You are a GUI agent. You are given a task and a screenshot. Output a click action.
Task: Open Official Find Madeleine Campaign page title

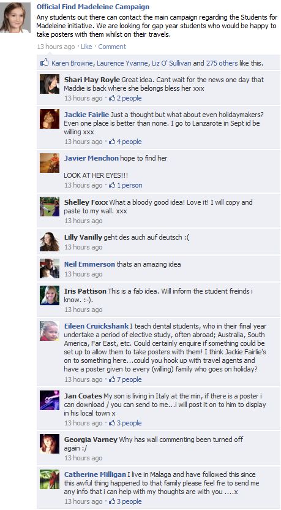point(93,7)
